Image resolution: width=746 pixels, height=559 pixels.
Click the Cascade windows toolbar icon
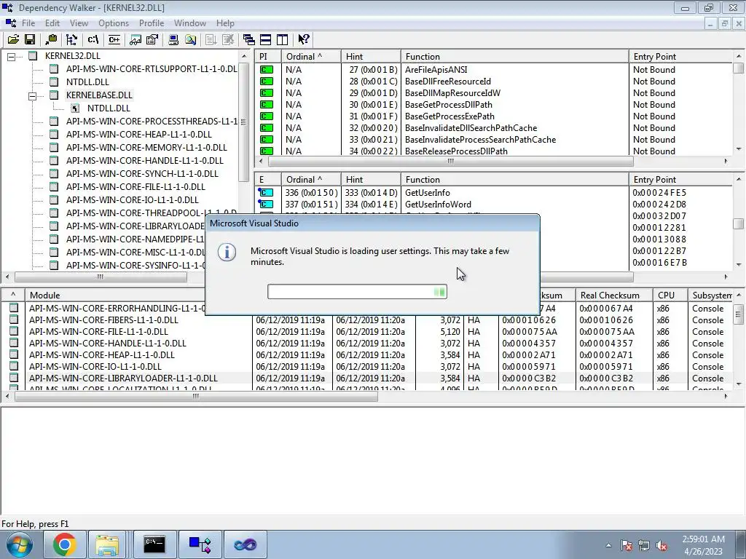[248, 39]
